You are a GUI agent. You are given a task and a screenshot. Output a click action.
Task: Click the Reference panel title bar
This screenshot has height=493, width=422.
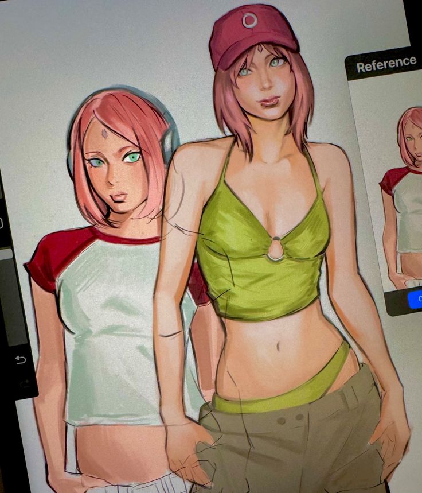[x=384, y=64]
